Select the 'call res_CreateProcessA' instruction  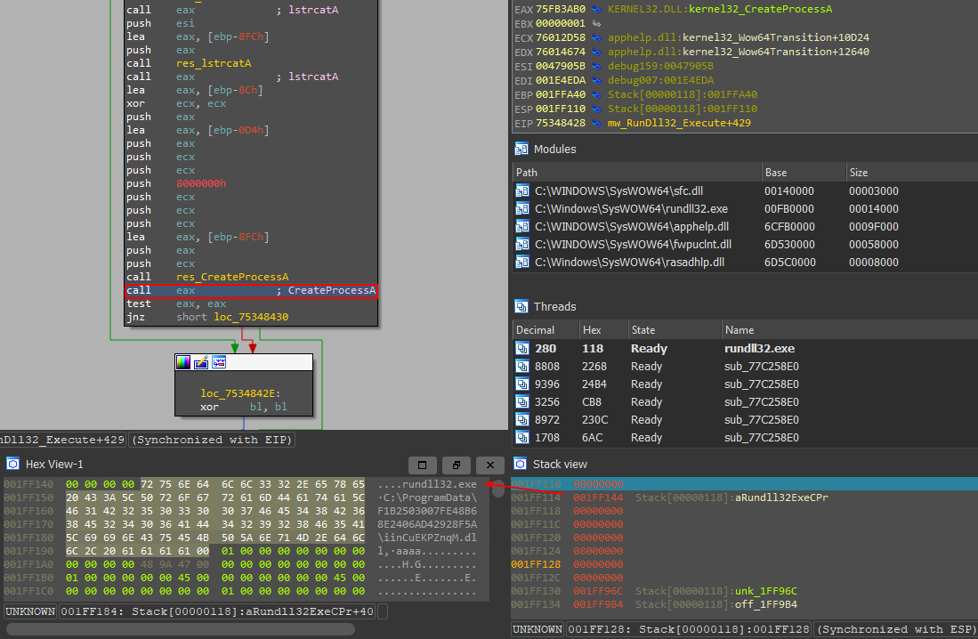coord(207,277)
